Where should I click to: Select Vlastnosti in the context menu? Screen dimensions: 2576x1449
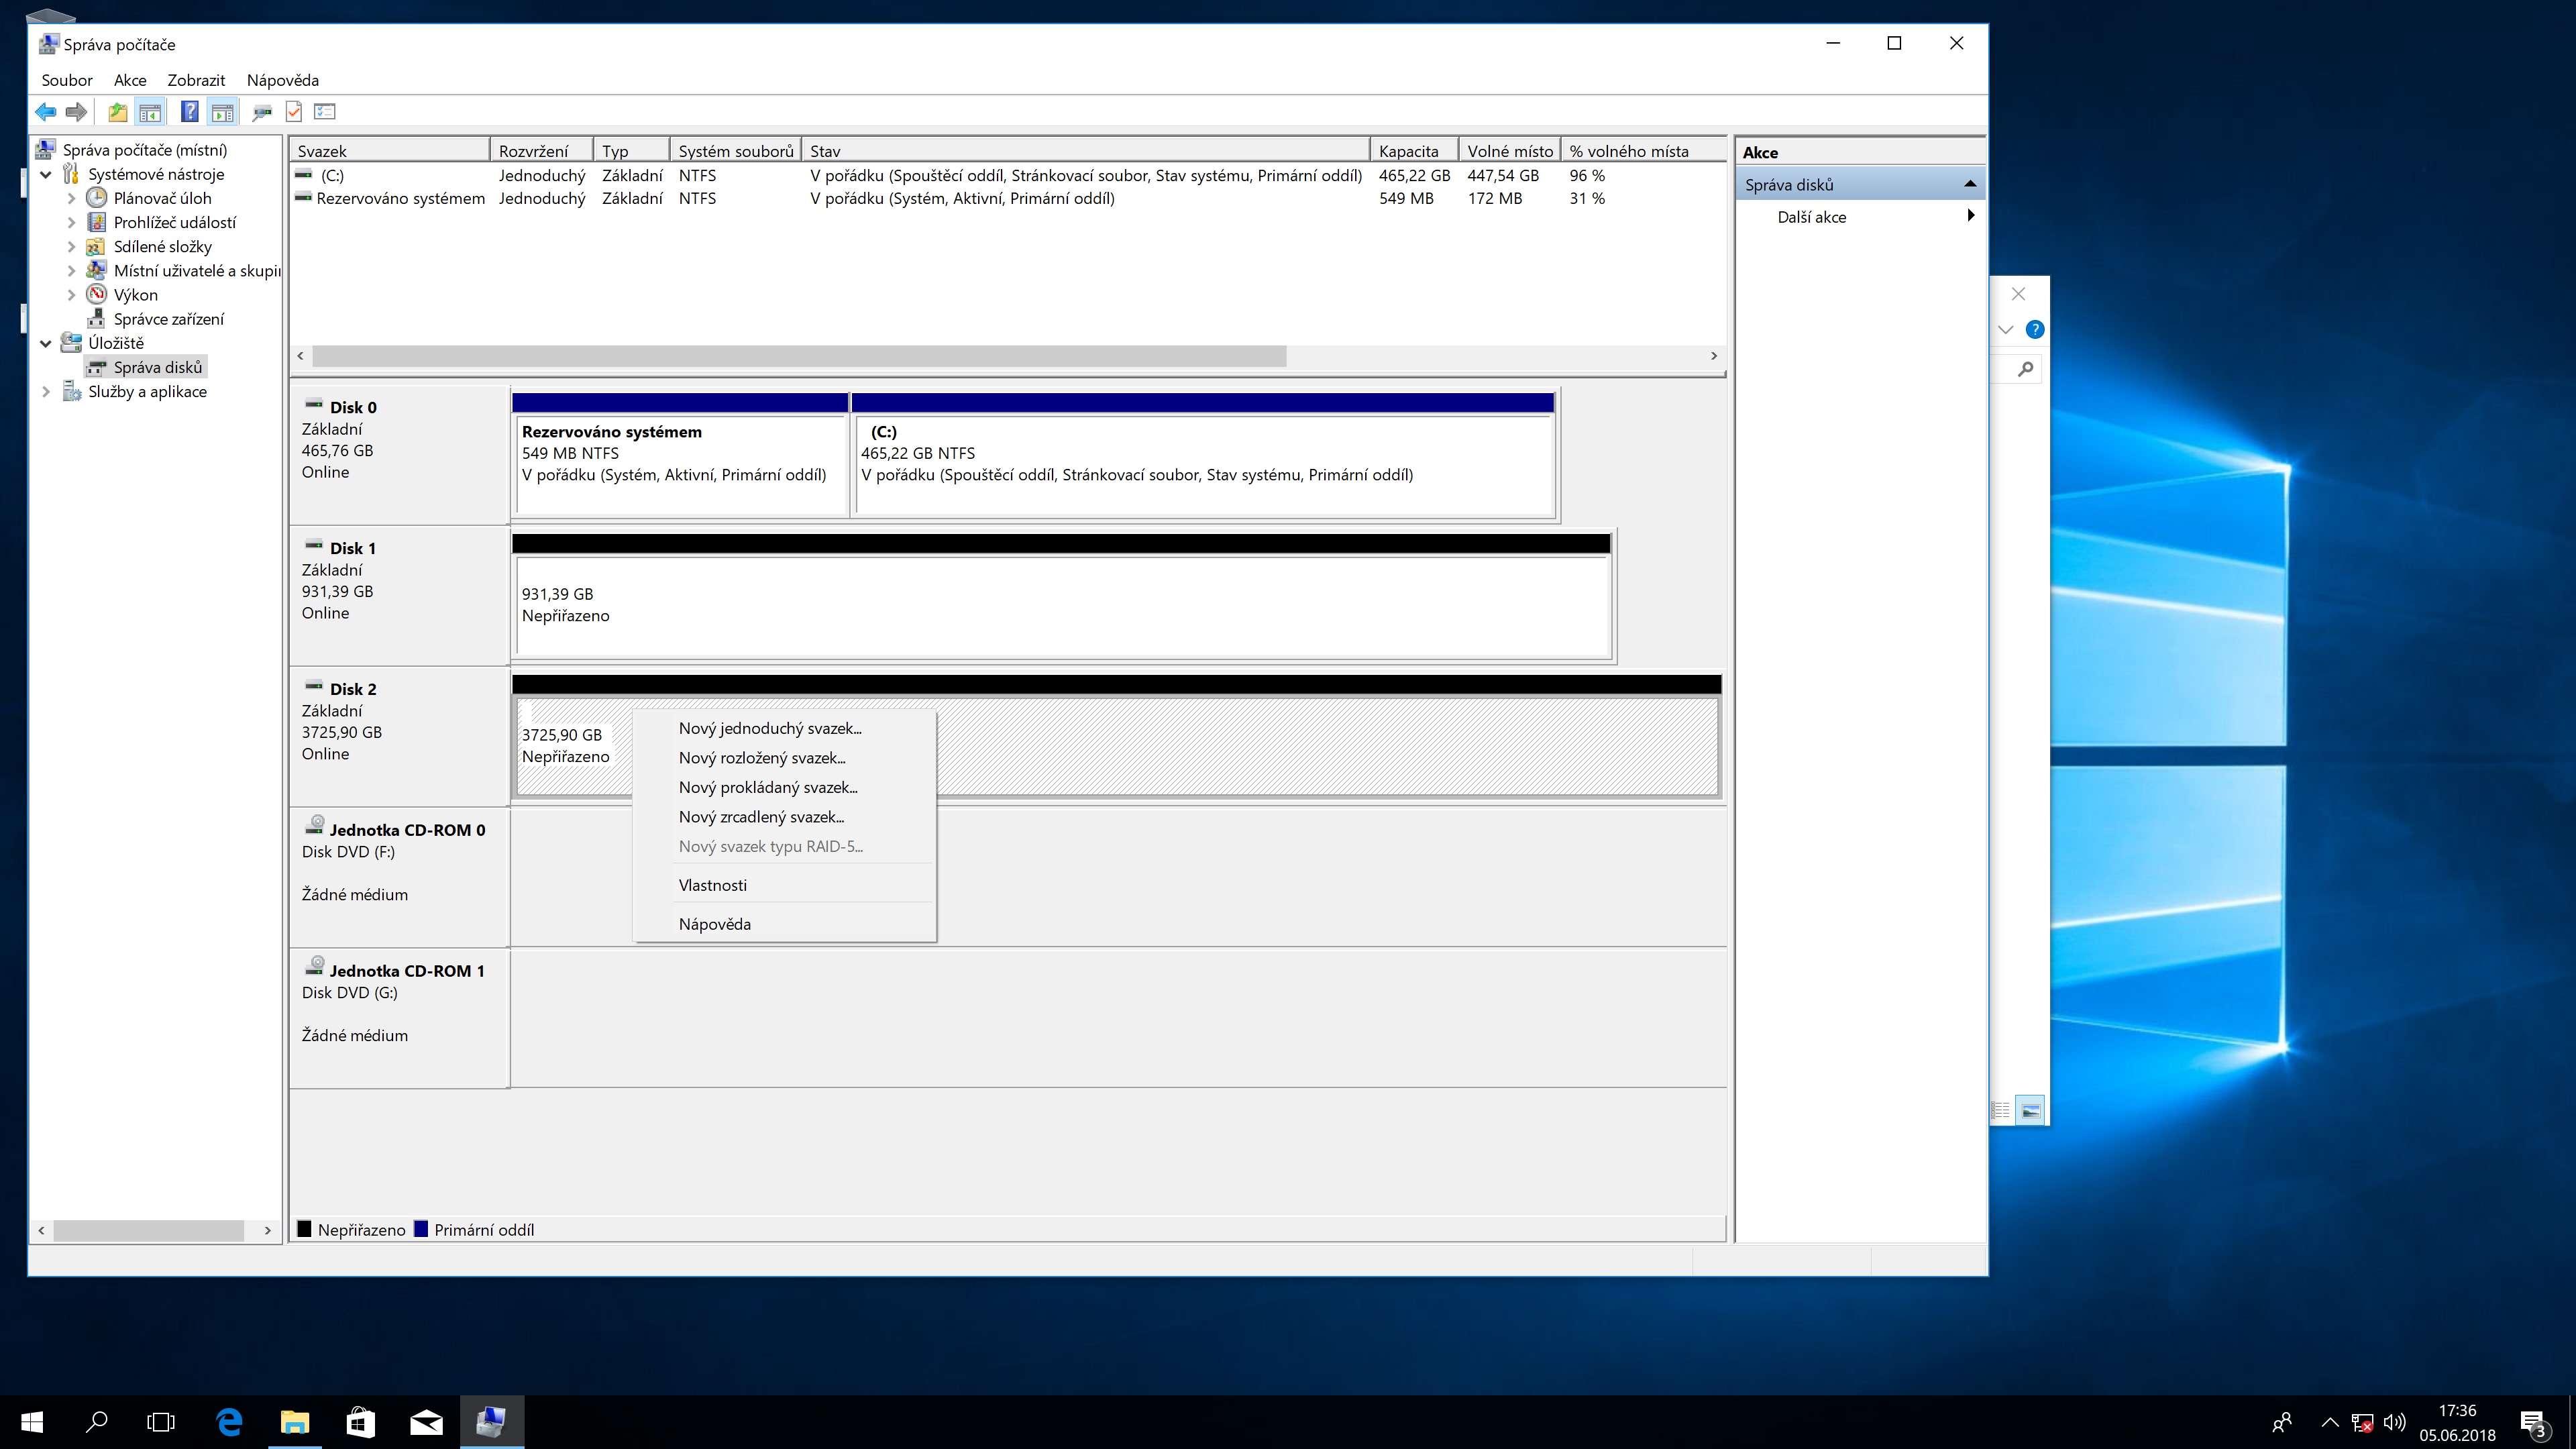712,885
